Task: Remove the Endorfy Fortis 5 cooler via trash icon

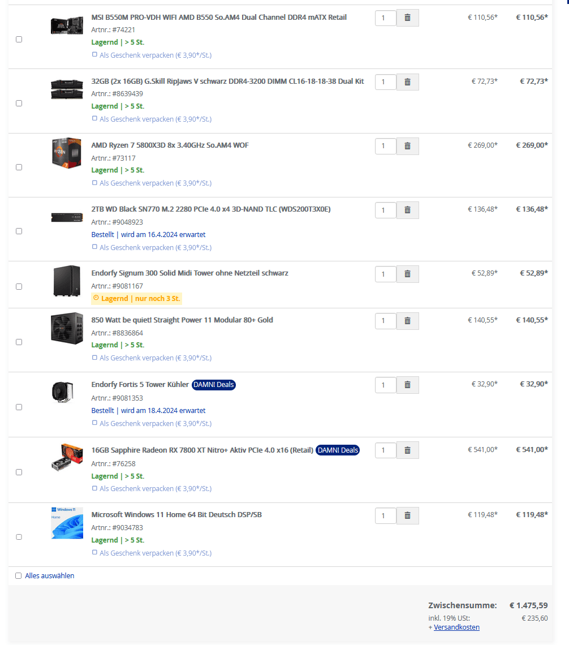Action: coord(407,385)
